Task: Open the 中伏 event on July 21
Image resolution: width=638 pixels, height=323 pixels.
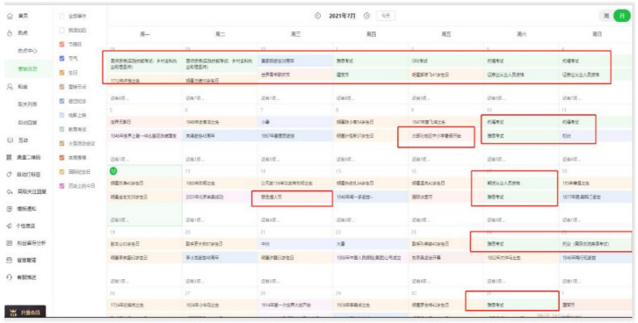Action: (x=295, y=244)
